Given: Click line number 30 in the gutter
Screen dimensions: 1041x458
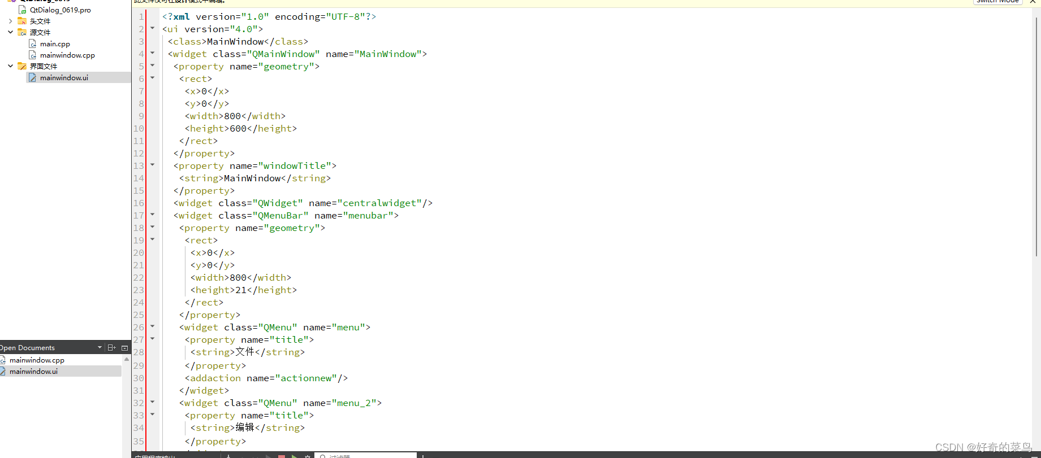Looking at the screenshot, I should (x=139, y=378).
